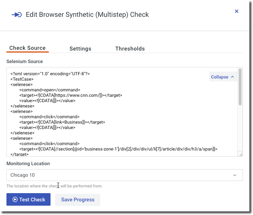Click the location help text below the dropdown

click(x=54, y=186)
